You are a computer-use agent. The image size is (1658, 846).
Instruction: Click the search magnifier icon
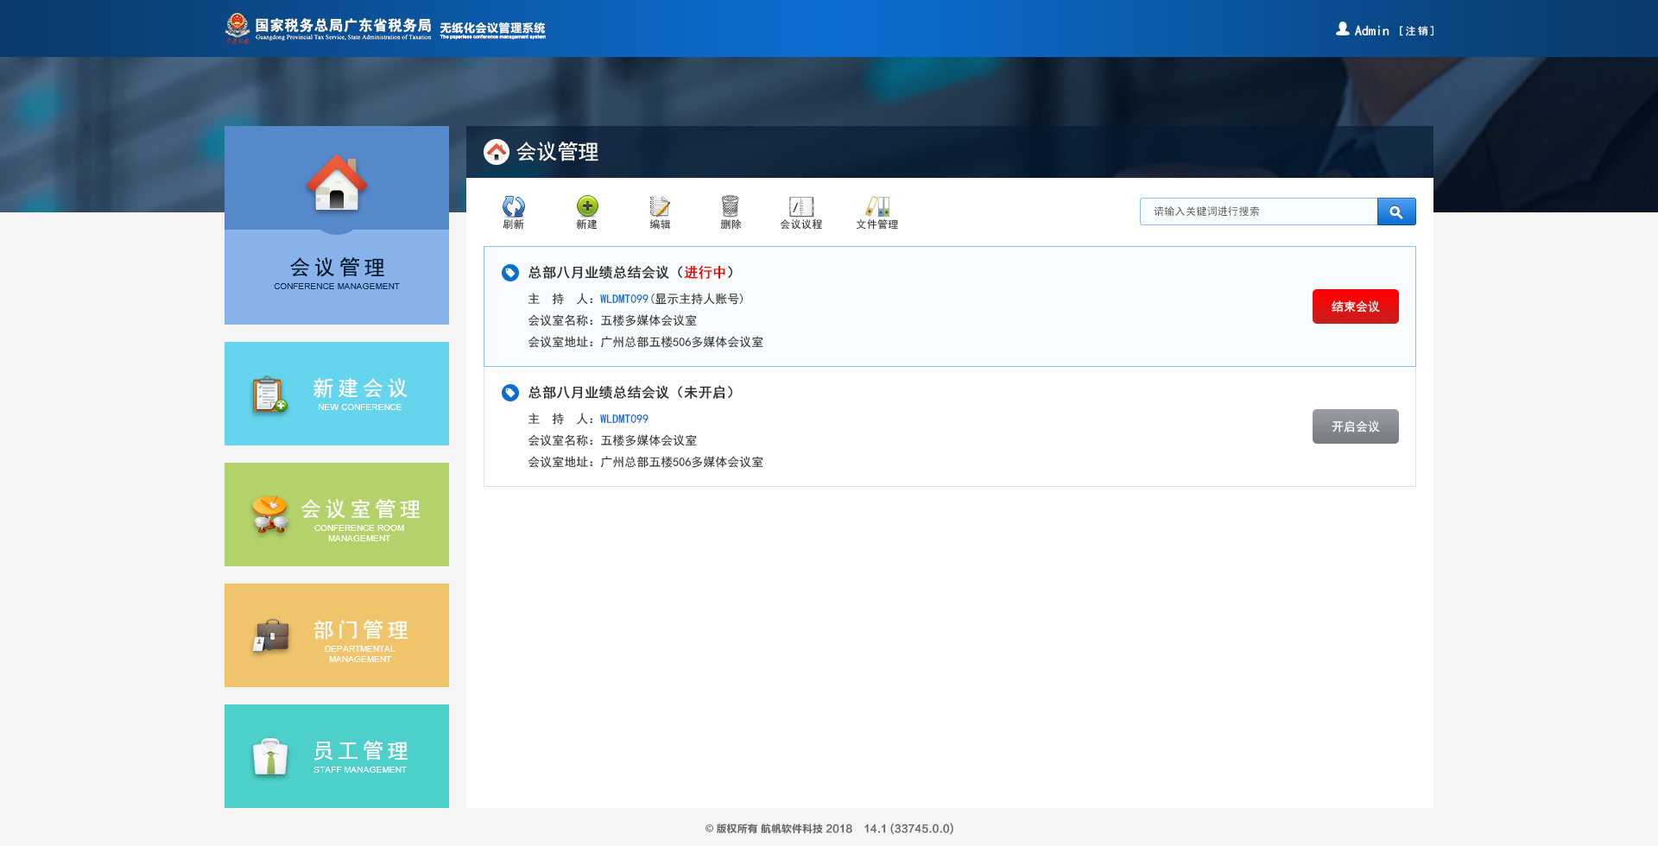click(x=1396, y=211)
